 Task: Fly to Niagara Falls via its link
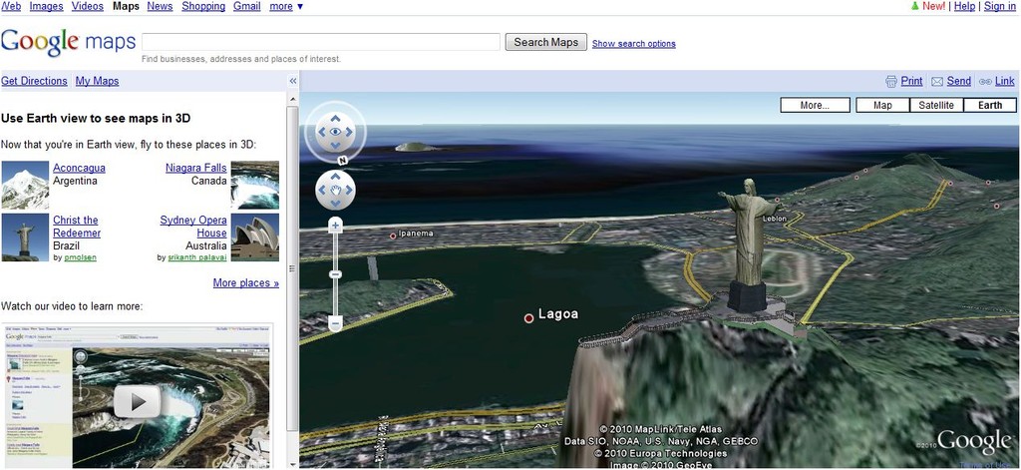(196, 168)
